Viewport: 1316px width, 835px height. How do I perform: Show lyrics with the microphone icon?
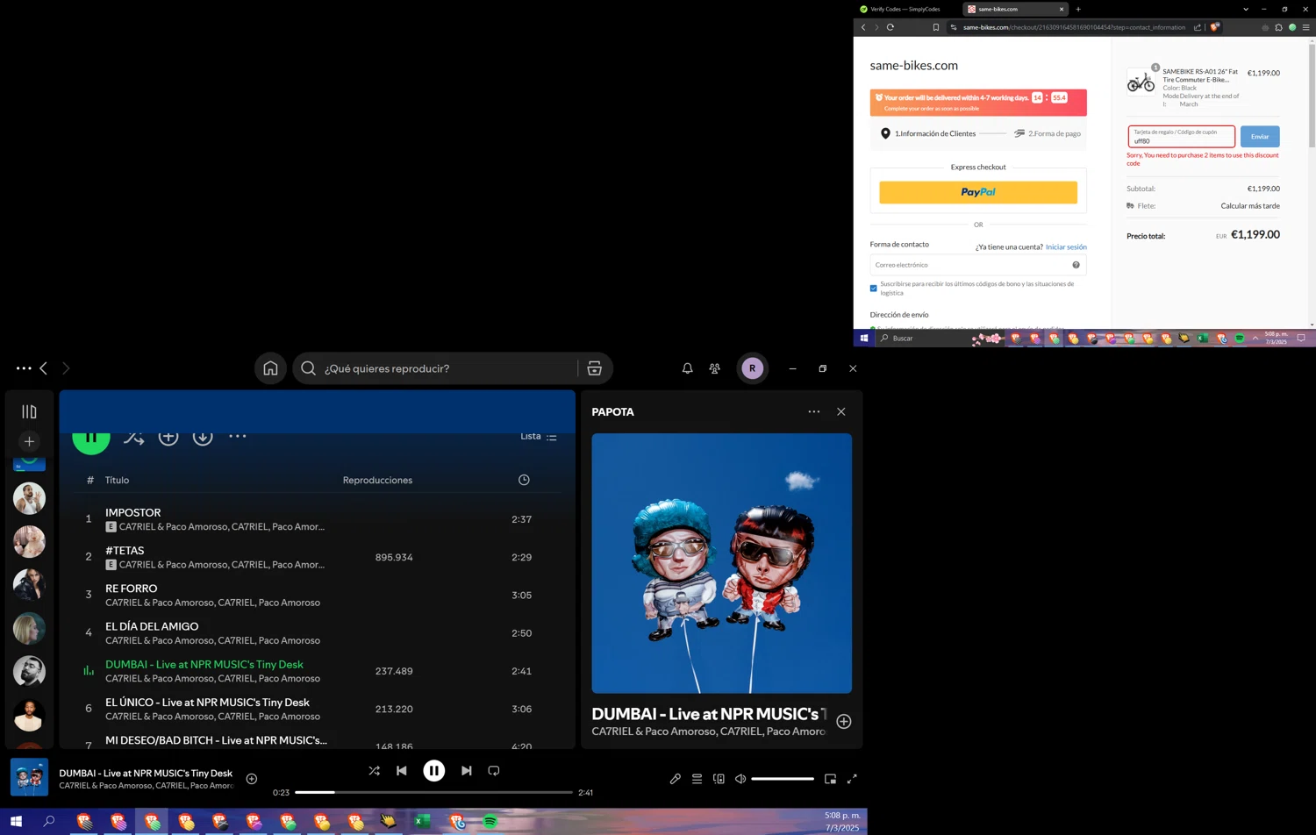tap(675, 779)
